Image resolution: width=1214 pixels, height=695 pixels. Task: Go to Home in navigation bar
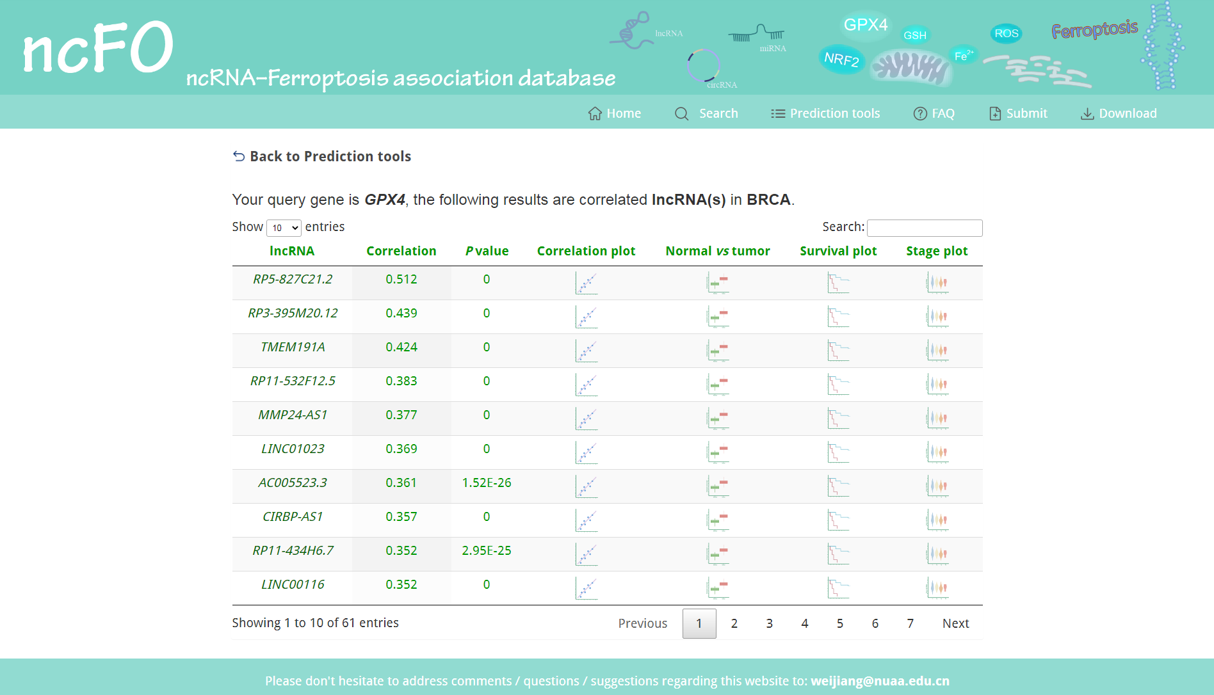(614, 113)
